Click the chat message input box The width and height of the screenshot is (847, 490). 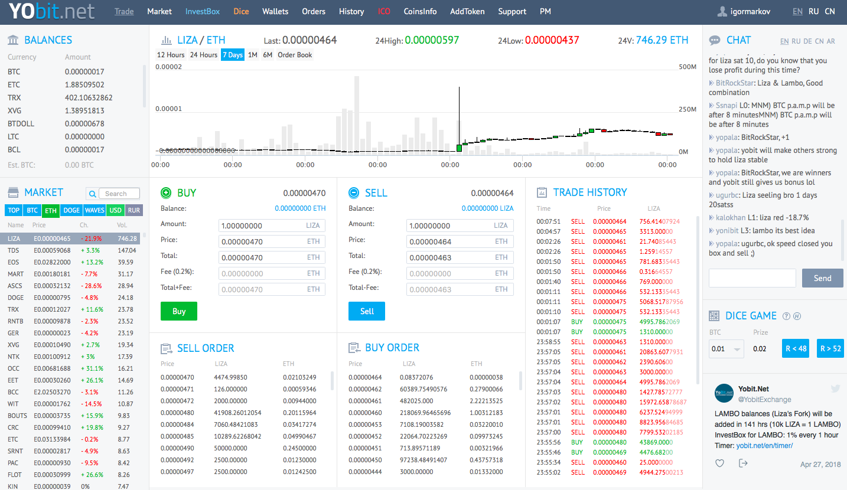[x=752, y=278]
